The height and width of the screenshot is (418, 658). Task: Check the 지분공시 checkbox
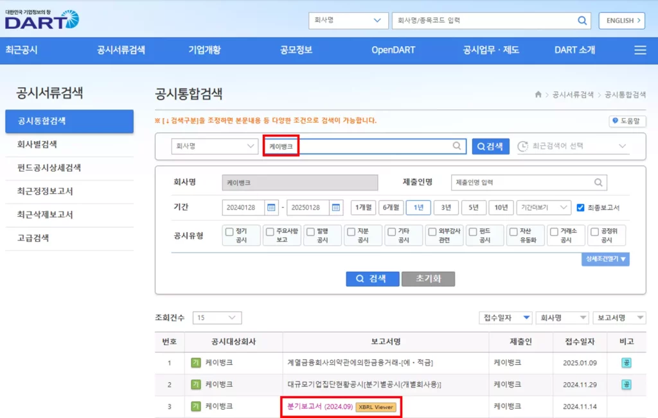(351, 231)
